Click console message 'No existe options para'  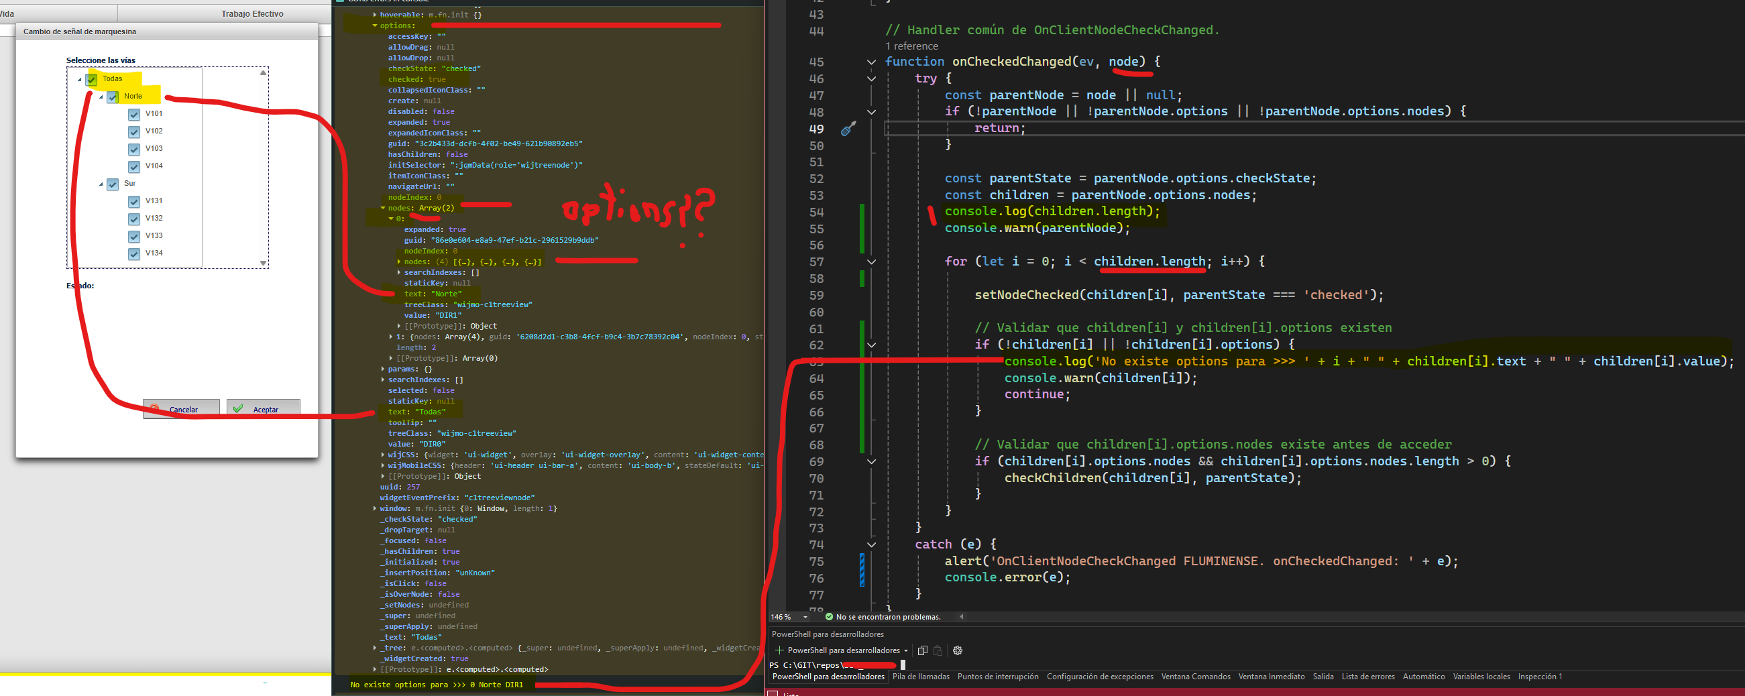tap(436, 685)
